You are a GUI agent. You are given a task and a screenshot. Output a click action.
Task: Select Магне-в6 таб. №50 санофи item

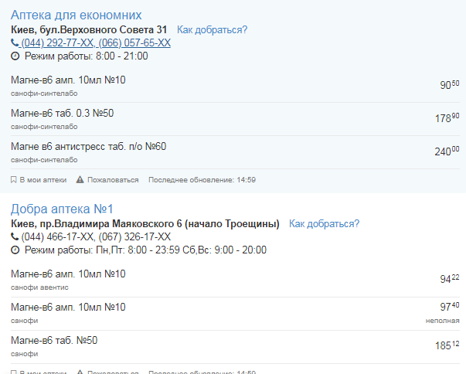pyautogui.click(x=54, y=341)
